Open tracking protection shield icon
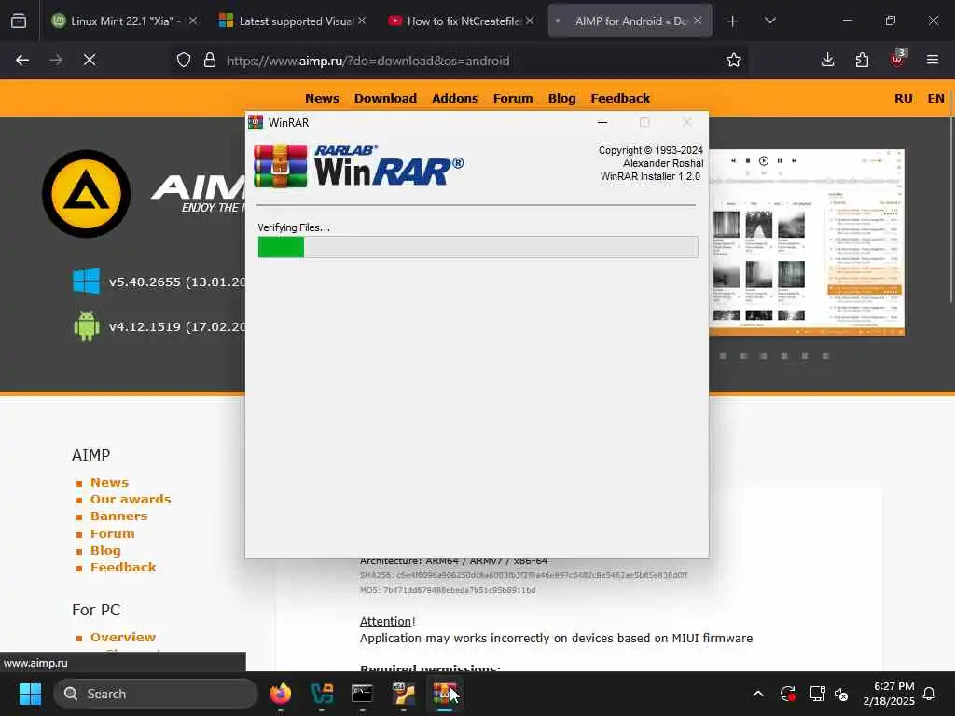955x716 pixels. point(184,61)
